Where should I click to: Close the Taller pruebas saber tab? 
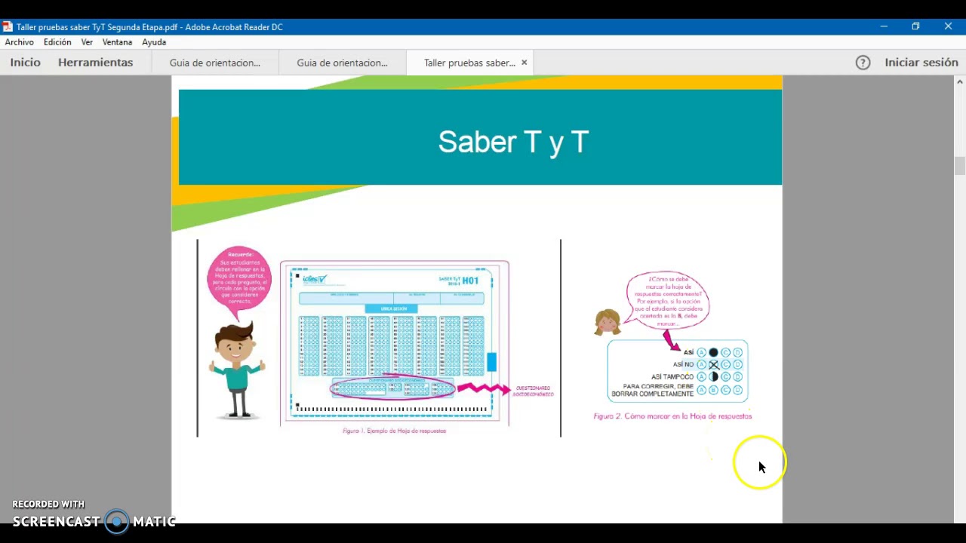click(x=524, y=63)
